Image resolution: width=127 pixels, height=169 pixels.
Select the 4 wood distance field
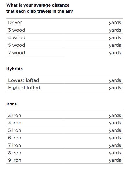click(x=65, y=37)
